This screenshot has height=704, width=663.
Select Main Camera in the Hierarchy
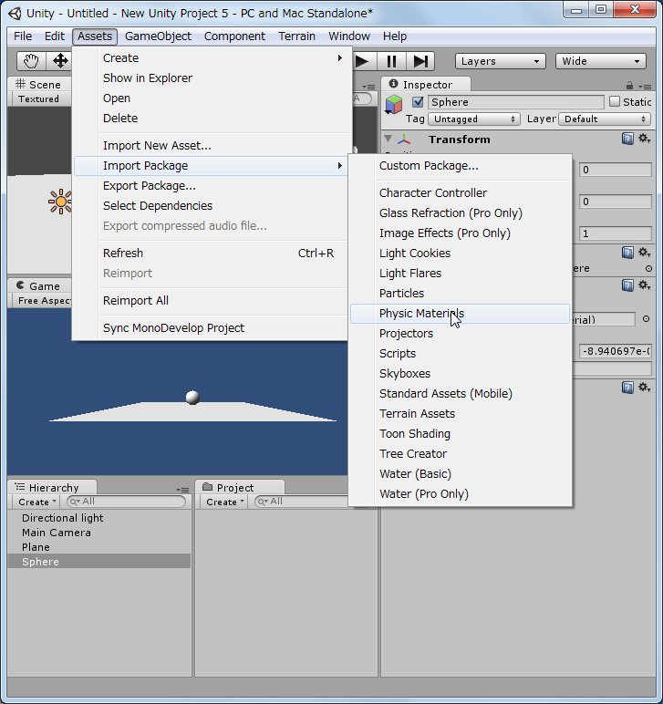pos(57,533)
